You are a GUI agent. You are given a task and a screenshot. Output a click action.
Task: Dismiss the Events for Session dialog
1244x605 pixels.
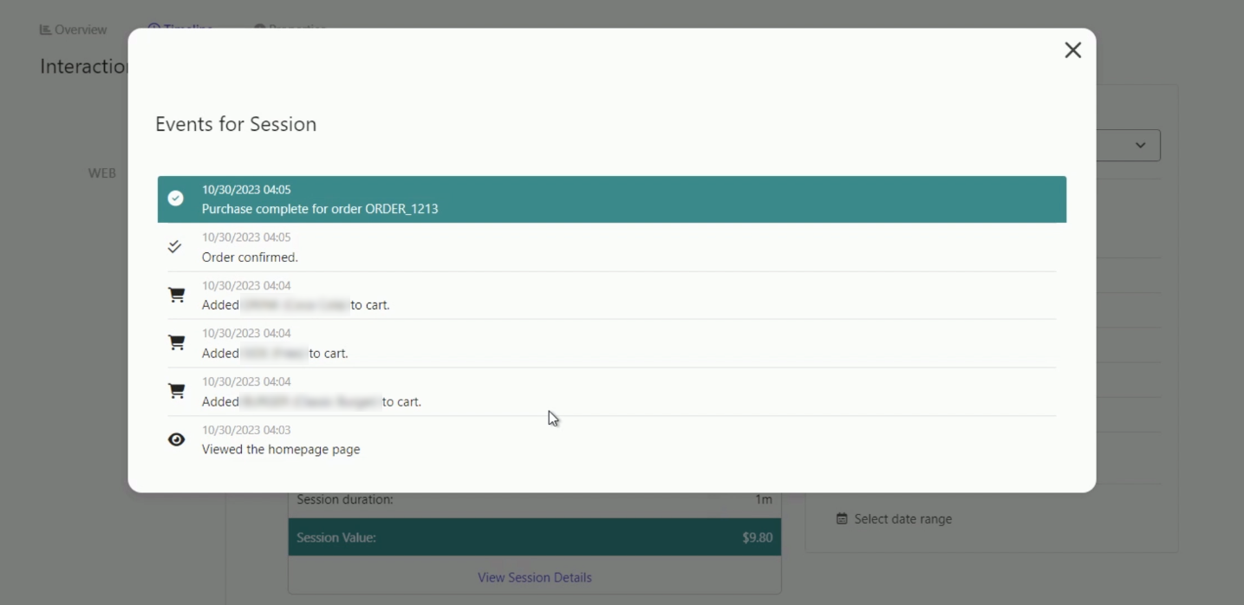pyautogui.click(x=1074, y=50)
